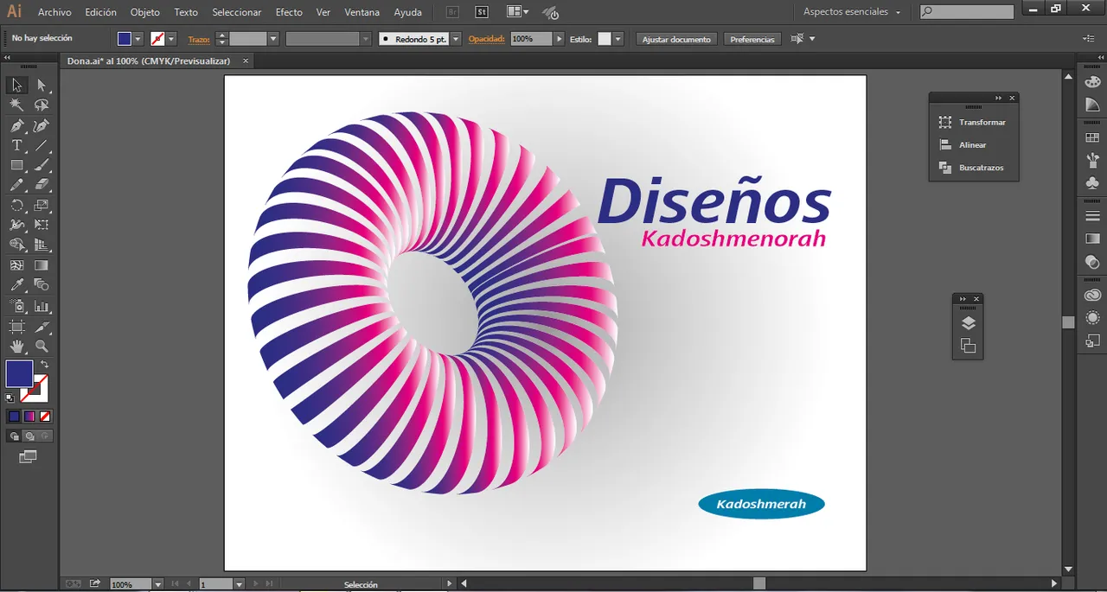Click the large blue fill color swatch
Screen dimensions: 1107x592
[x=19, y=373]
